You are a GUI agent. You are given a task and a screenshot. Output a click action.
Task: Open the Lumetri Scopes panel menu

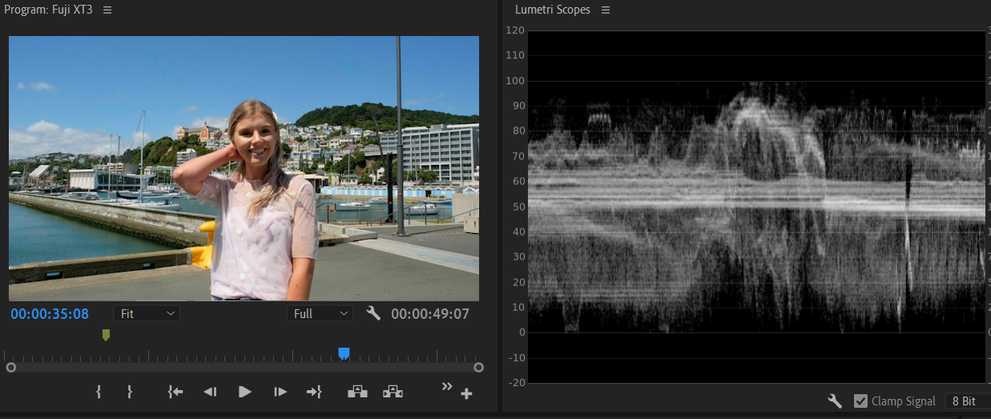point(606,10)
